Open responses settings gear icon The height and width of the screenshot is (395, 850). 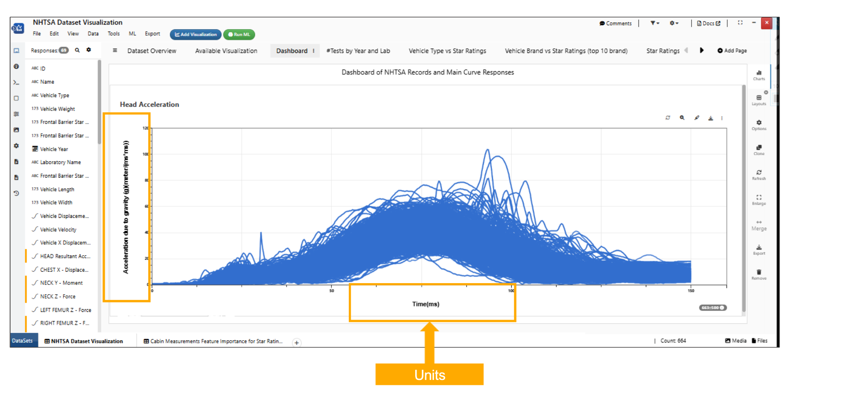coord(89,50)
